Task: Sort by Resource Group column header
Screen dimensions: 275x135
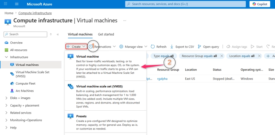Action: click(168, 70)
